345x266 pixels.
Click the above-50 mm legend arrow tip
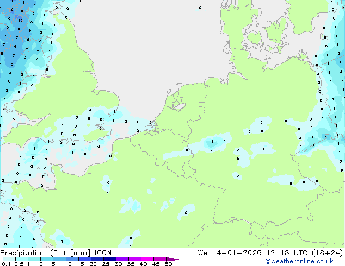coord(172,259)
